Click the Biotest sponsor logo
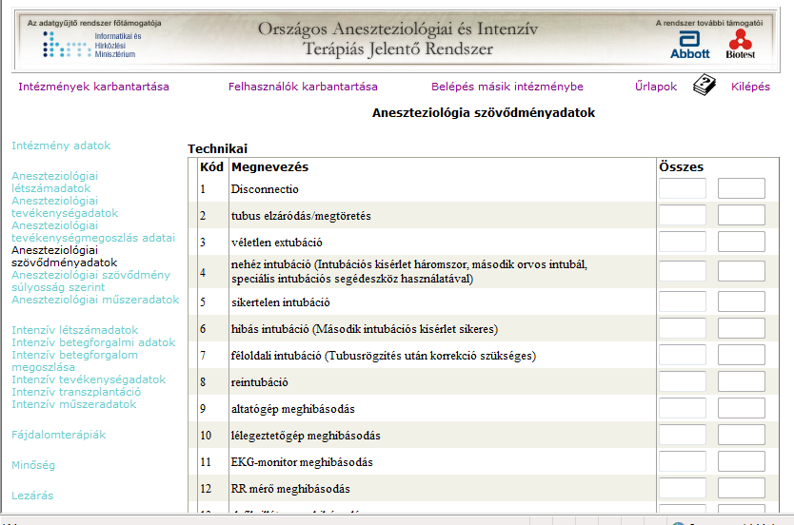 pyautogui.click(x=741, y=45)
